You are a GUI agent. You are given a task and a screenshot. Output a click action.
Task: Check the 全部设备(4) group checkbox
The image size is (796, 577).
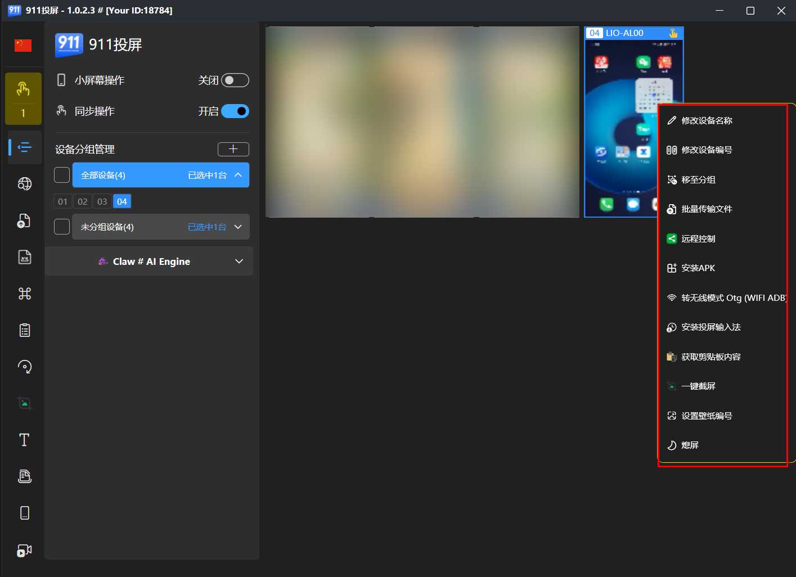62,175
